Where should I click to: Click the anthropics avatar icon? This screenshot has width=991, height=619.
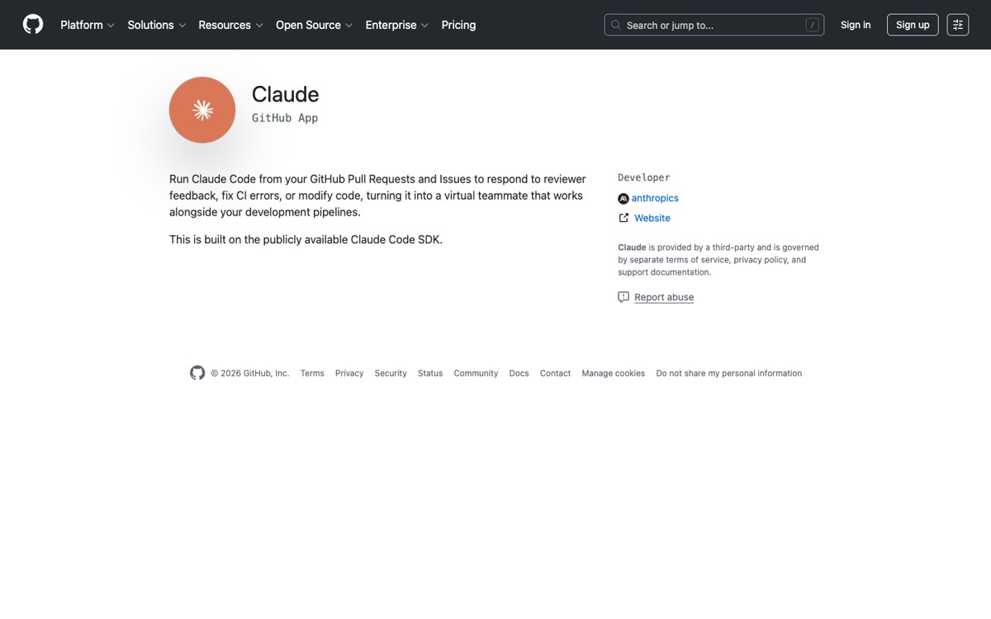[624, 198]
